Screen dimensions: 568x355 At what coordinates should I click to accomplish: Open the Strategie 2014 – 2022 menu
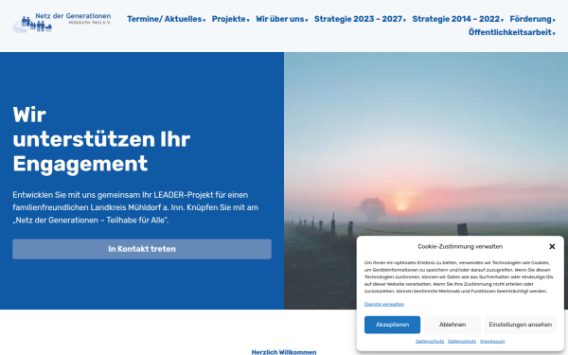pos(458,19)
